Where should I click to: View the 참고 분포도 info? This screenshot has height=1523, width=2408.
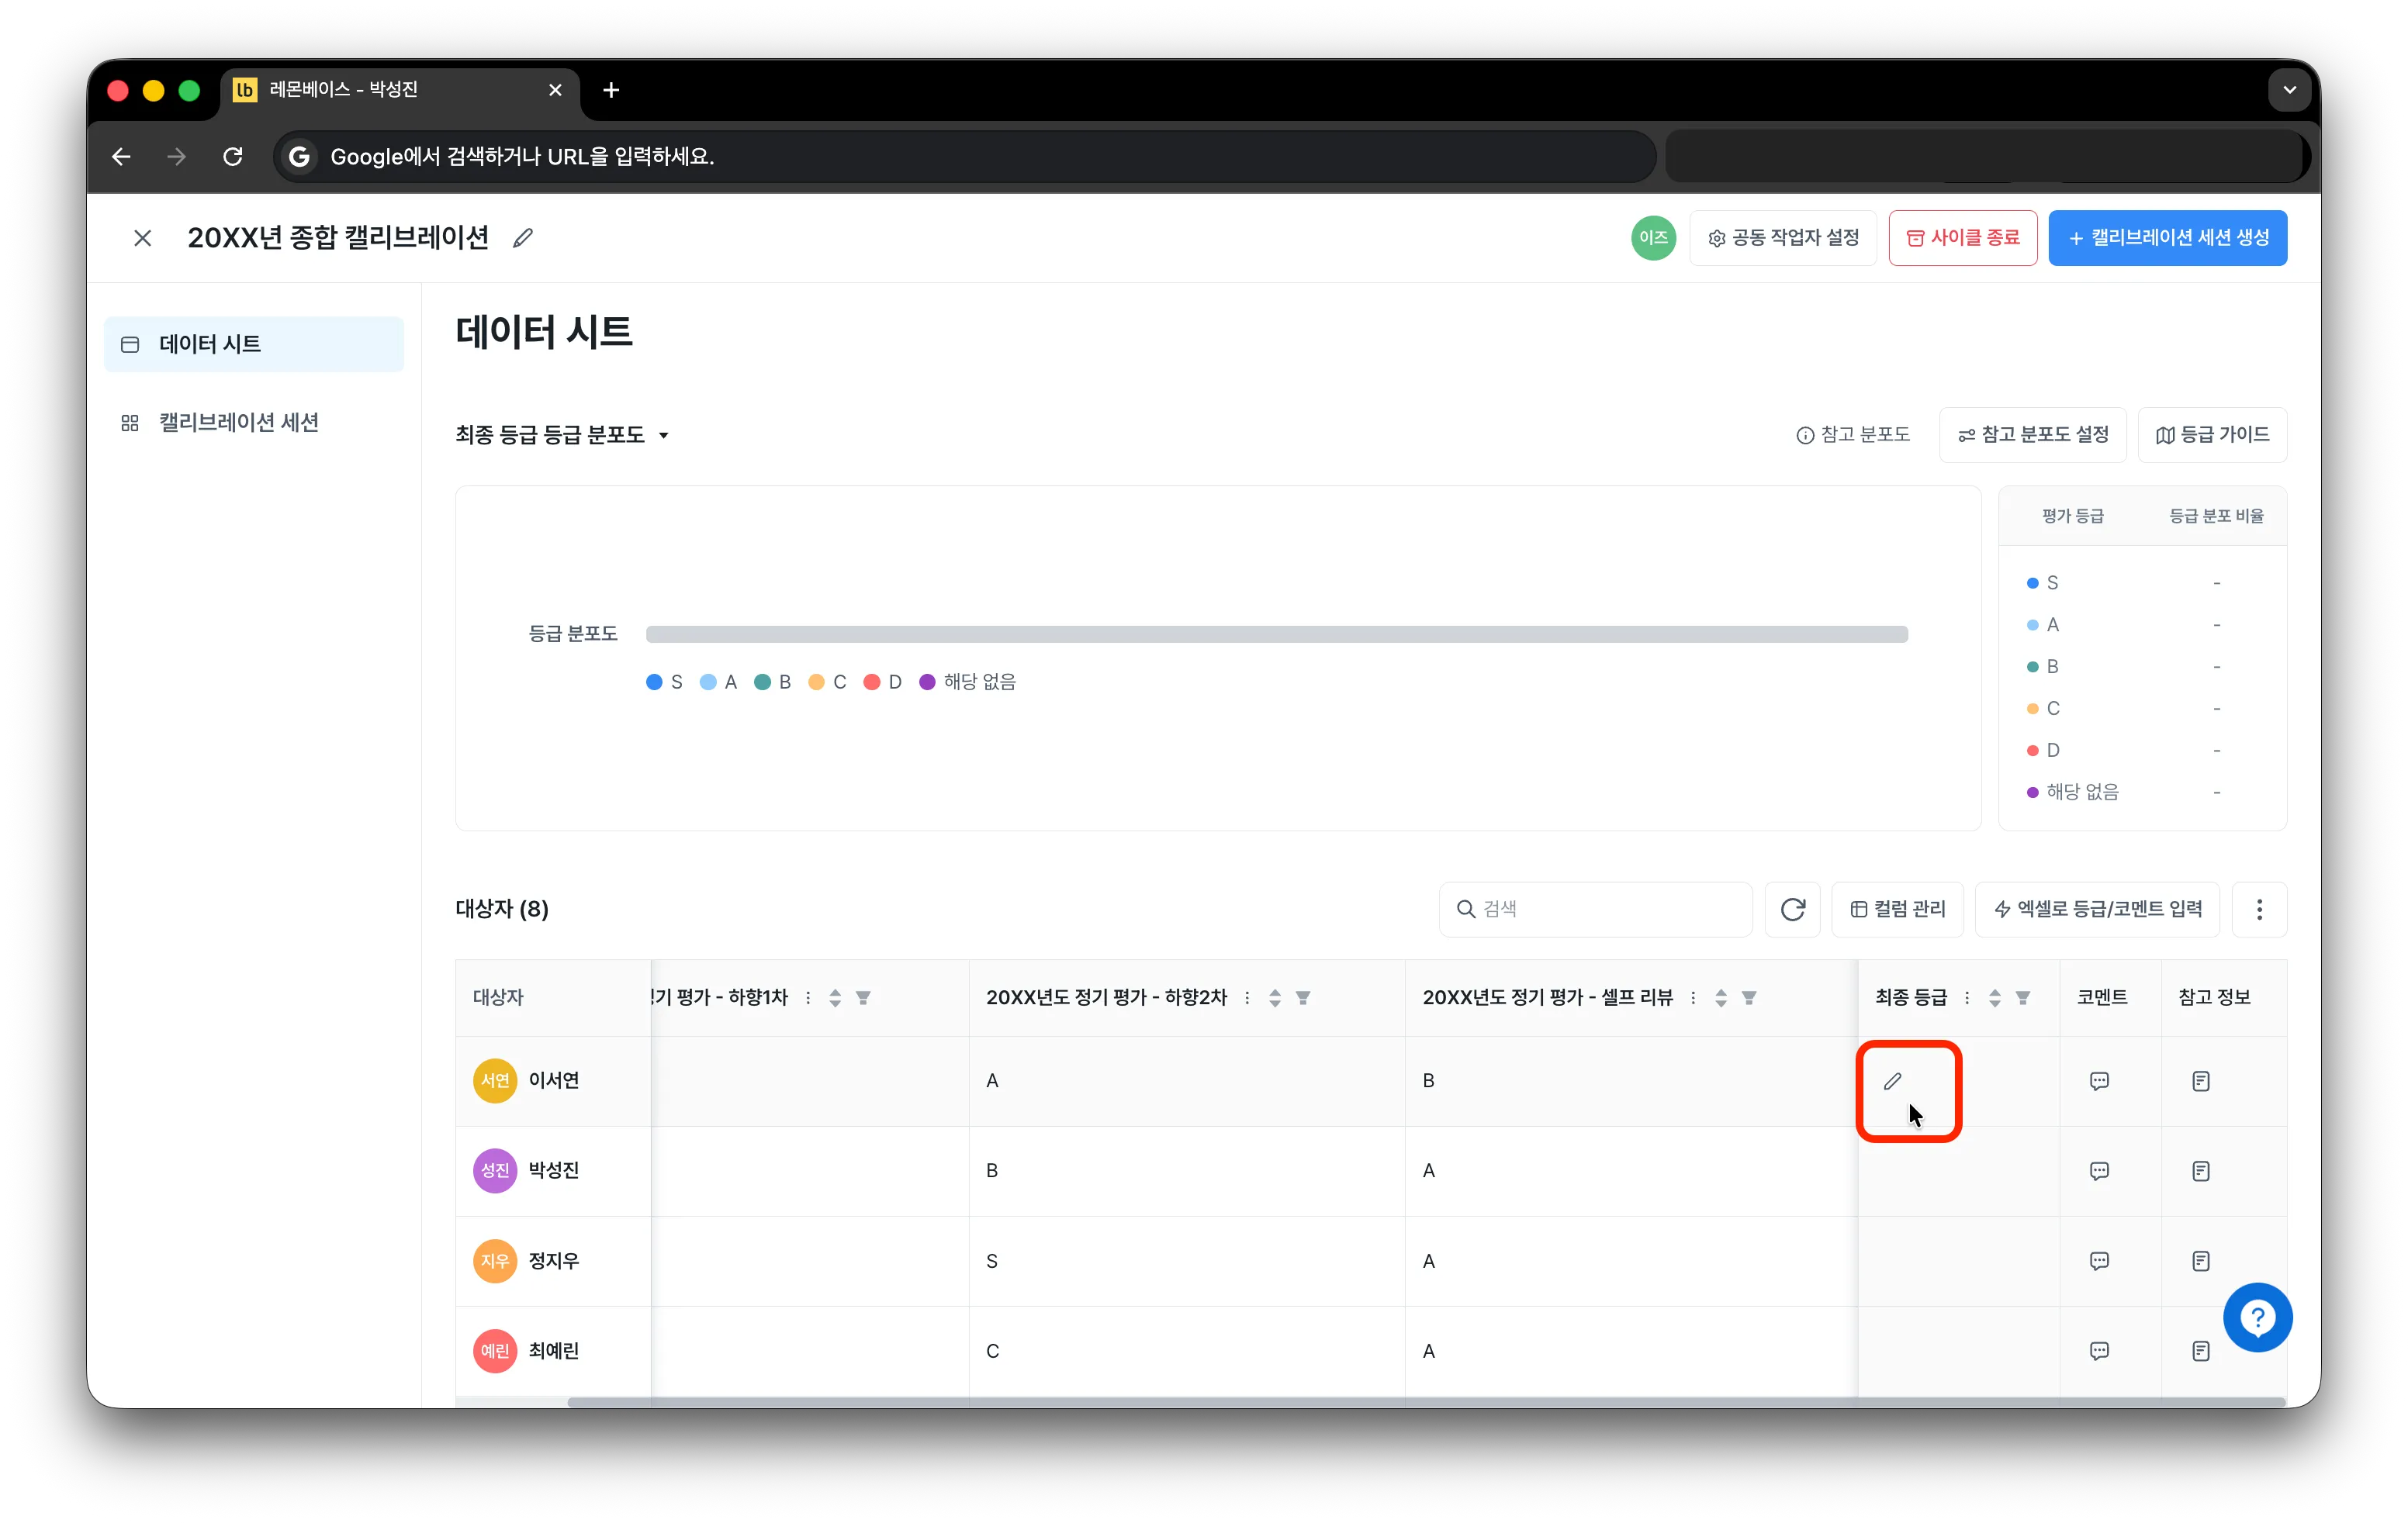[x=1853, y=435]
